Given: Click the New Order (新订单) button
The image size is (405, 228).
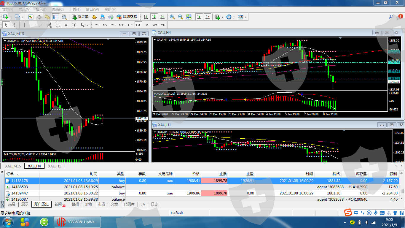Looking at the screenshot, I should point(80,17).
